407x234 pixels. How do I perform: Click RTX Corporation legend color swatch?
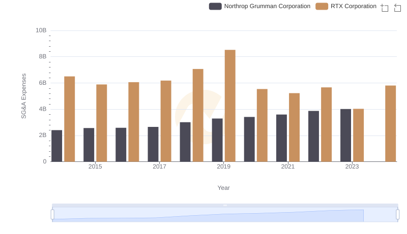click(x=322, y=6)
